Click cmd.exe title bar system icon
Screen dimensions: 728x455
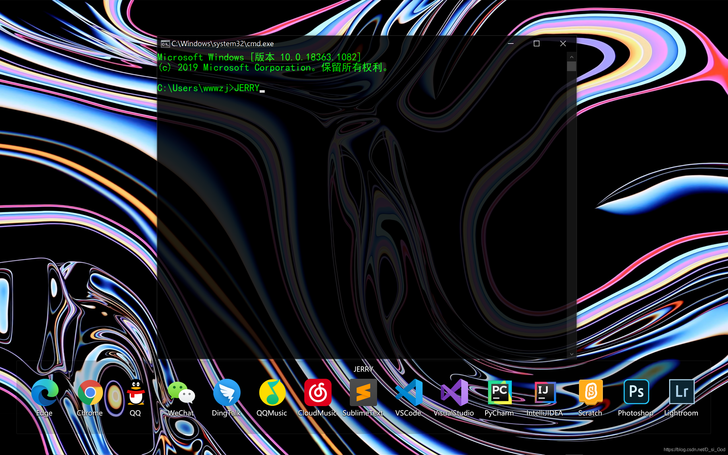click(165, 44)
